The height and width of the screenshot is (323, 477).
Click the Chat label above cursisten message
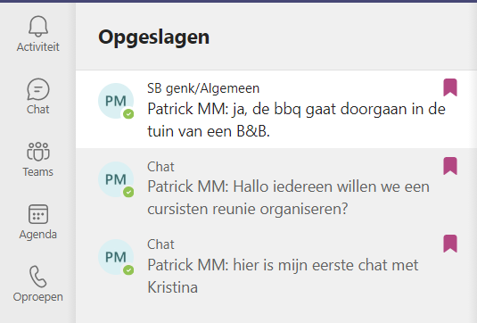click(x=160, y=167)
